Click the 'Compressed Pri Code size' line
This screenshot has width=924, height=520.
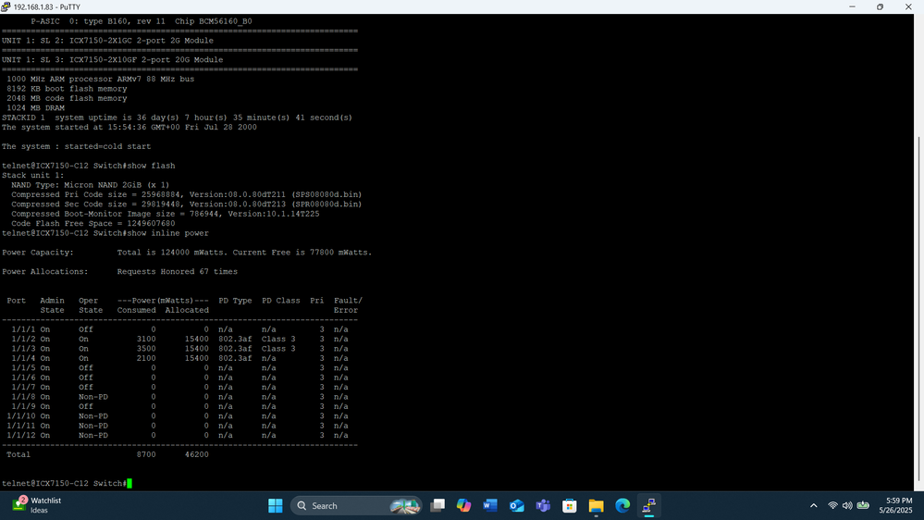tap(186, 194)
